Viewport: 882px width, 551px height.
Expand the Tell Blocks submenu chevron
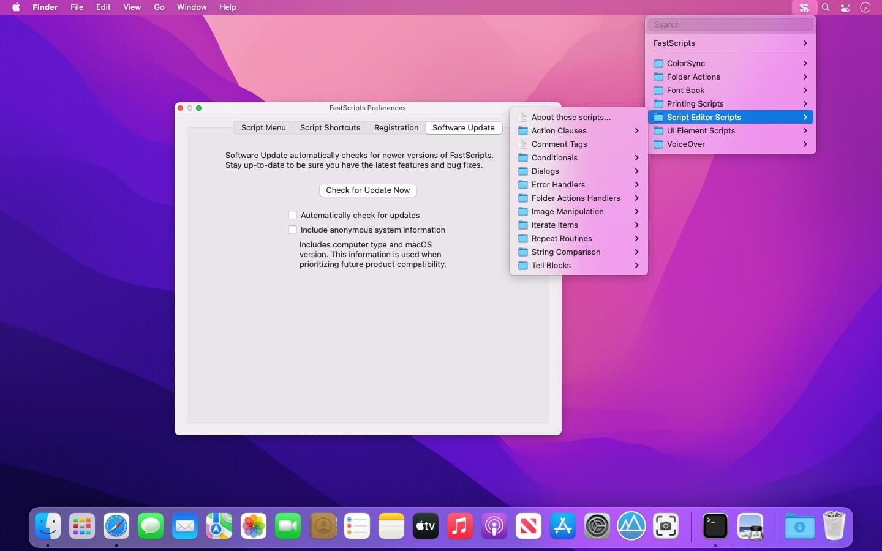click(x=636, y=265)
